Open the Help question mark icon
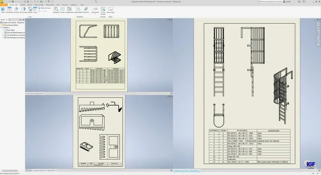This screenshot has height=175, width=321. pos(304,2)
